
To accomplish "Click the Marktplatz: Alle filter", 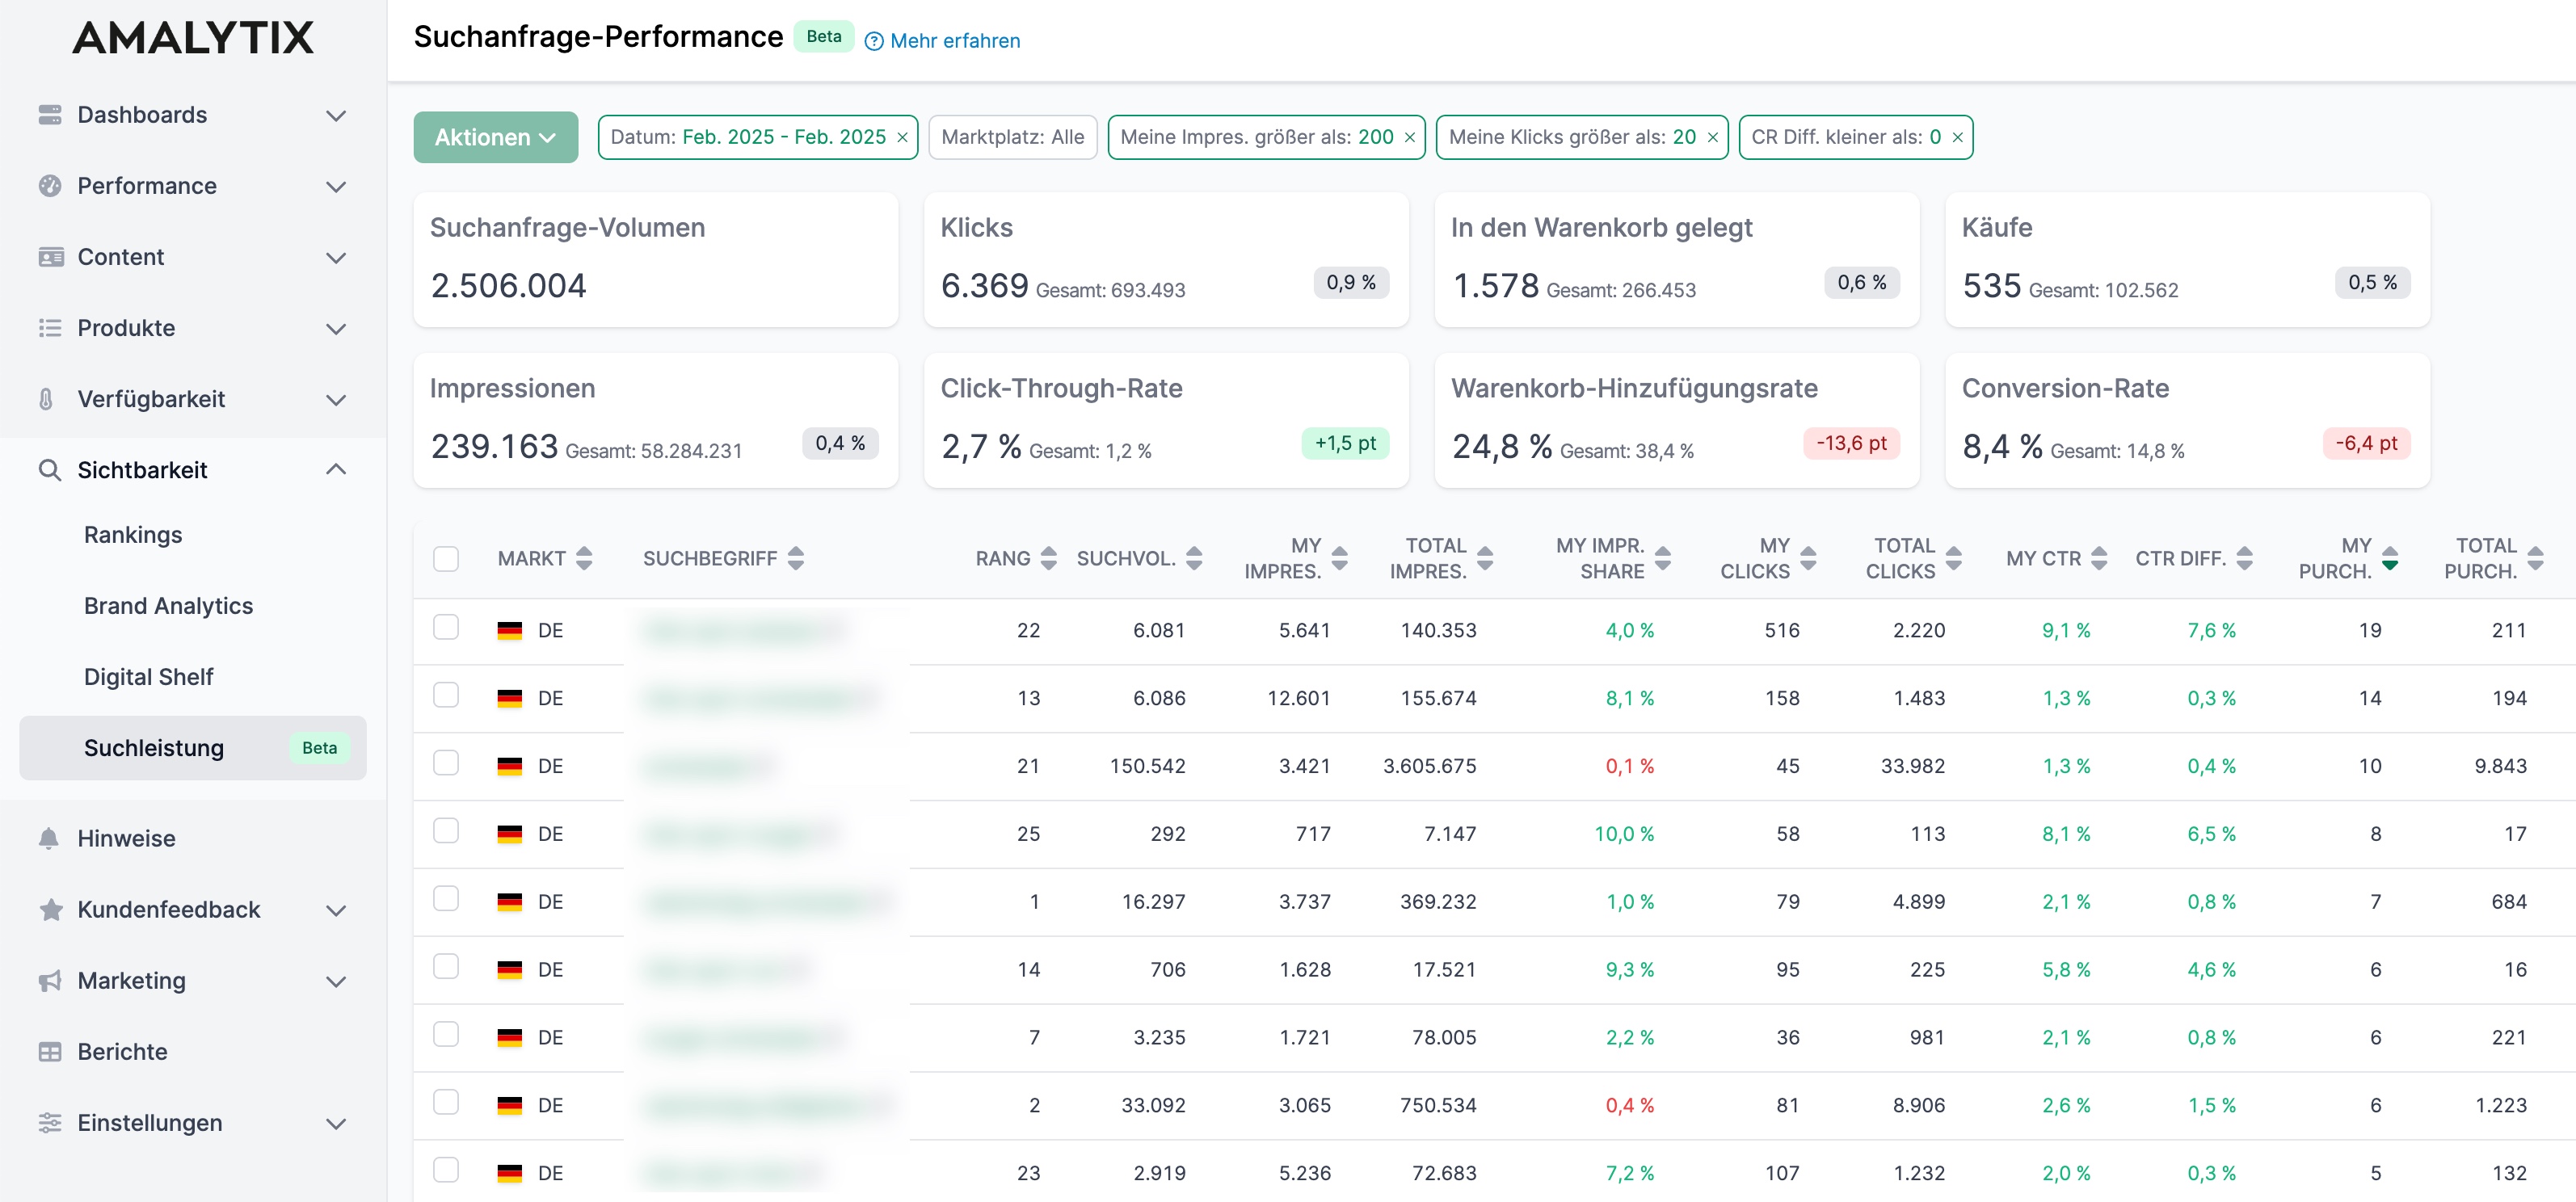I will 1012,137.
